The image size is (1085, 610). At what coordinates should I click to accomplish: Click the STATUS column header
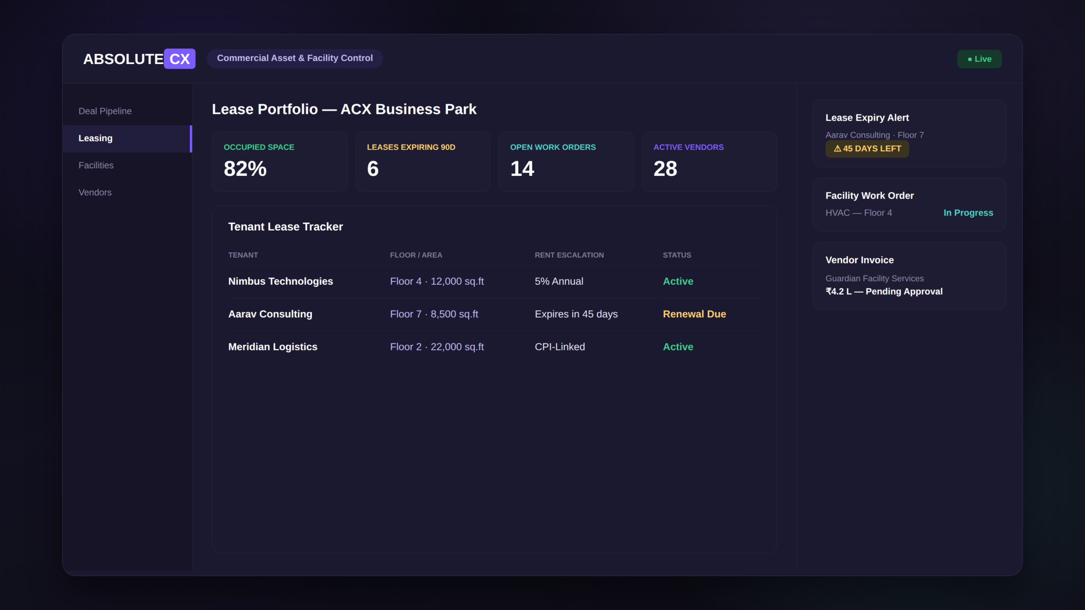677,255
